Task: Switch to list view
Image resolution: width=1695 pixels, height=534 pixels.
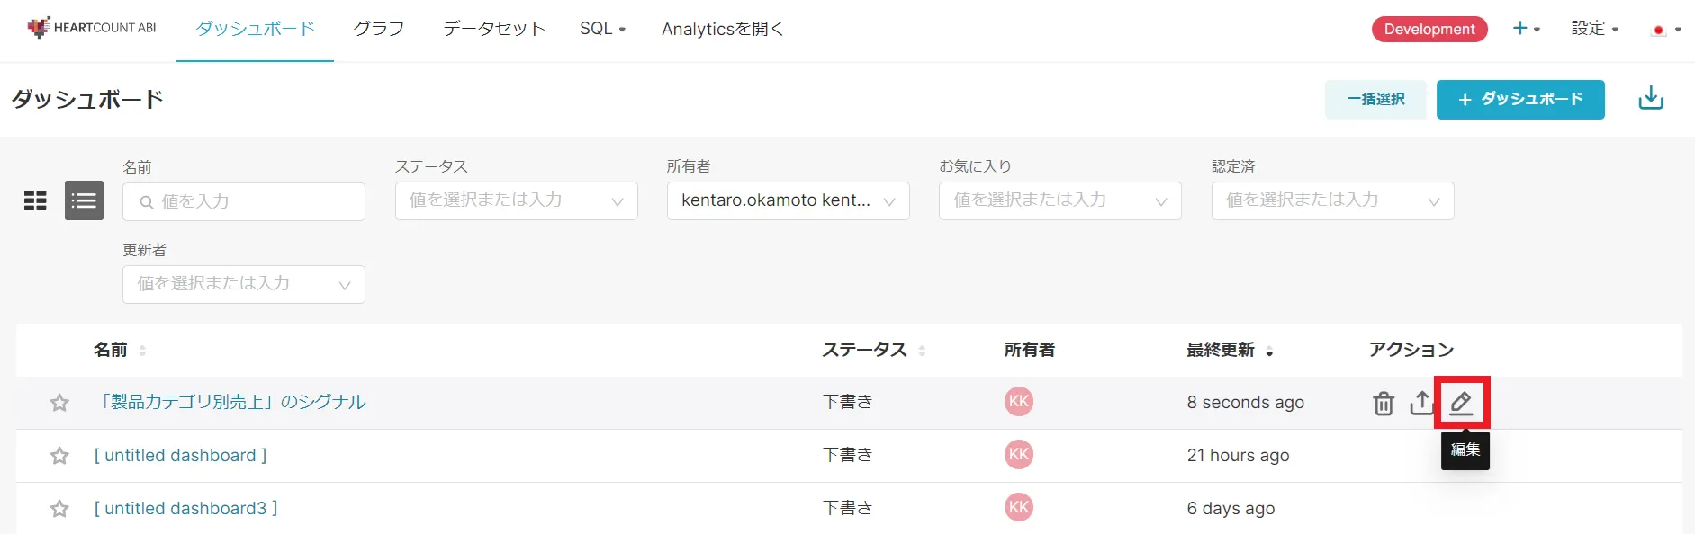Action: coord(84,200)
